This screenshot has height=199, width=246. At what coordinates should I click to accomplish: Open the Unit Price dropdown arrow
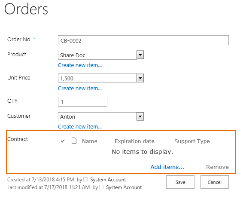(x=140, y=78)
